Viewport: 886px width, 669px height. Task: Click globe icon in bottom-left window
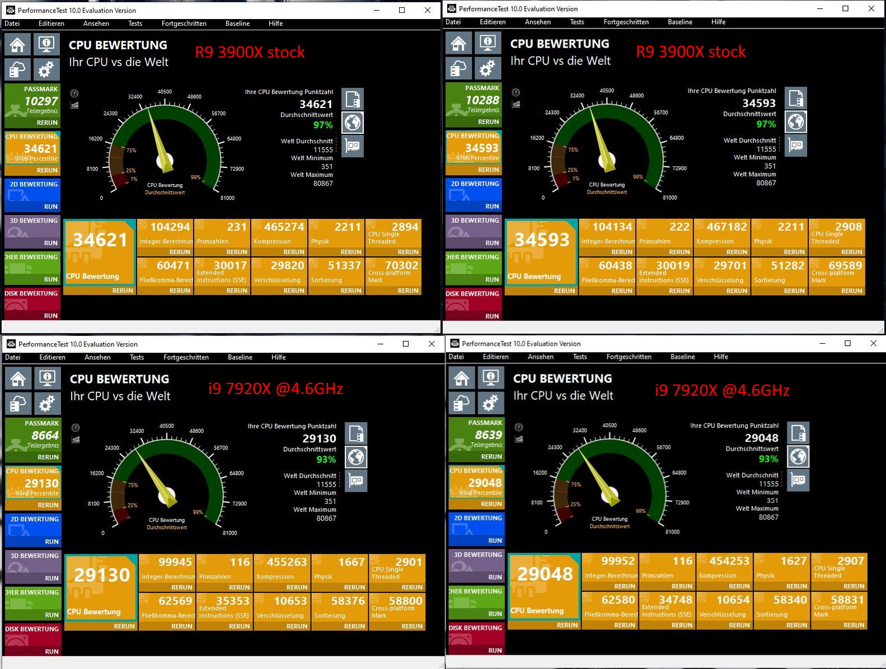click(x=356, y=457)
